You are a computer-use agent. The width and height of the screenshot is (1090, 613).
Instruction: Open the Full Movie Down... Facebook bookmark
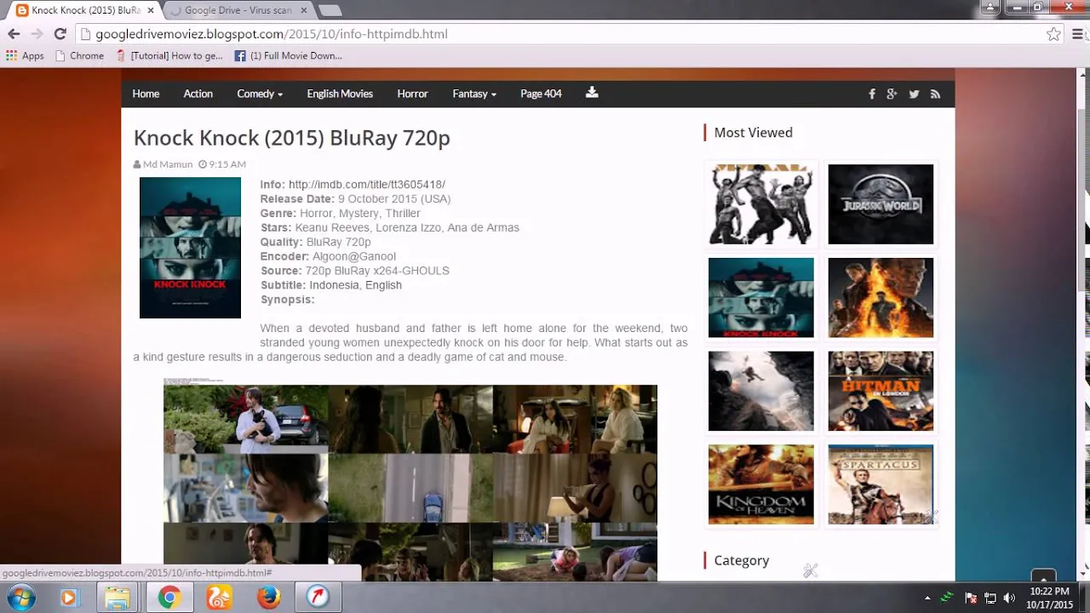[288, 56]
